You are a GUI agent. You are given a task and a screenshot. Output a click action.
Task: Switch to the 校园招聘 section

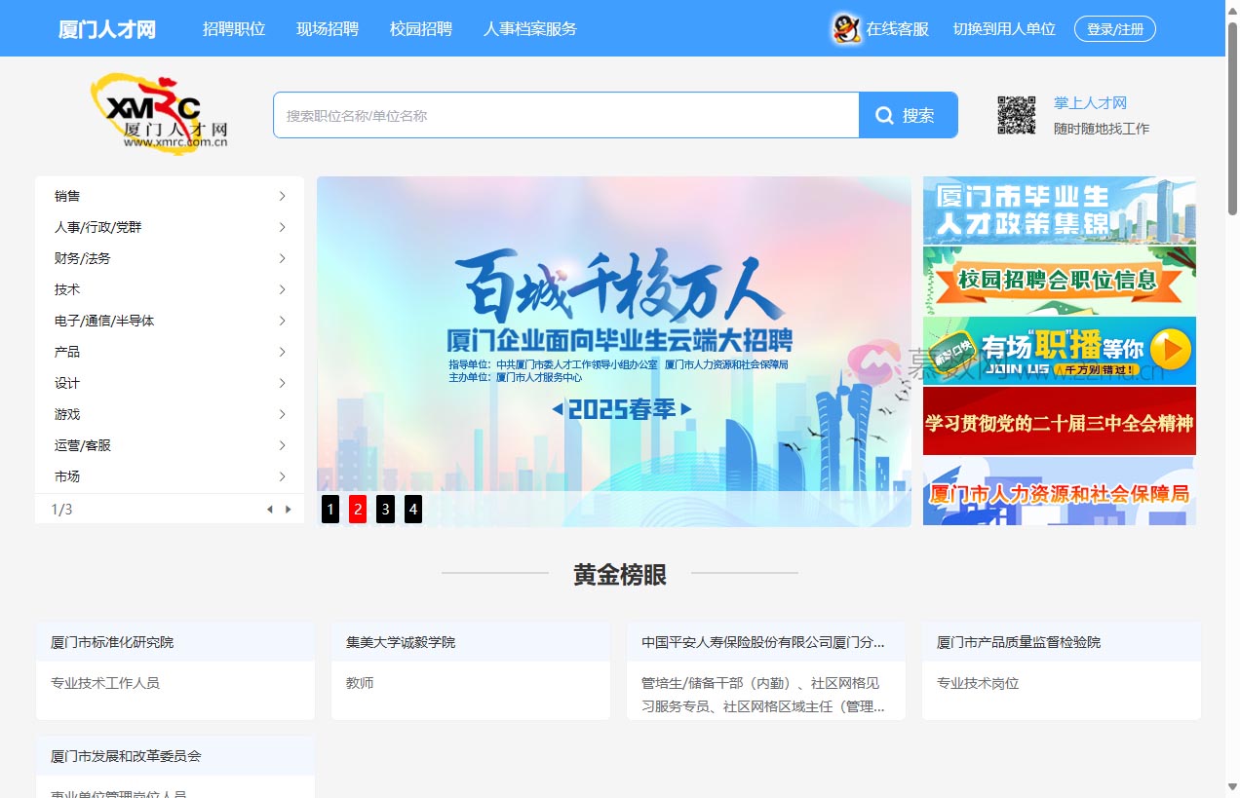tap(421, 28)
